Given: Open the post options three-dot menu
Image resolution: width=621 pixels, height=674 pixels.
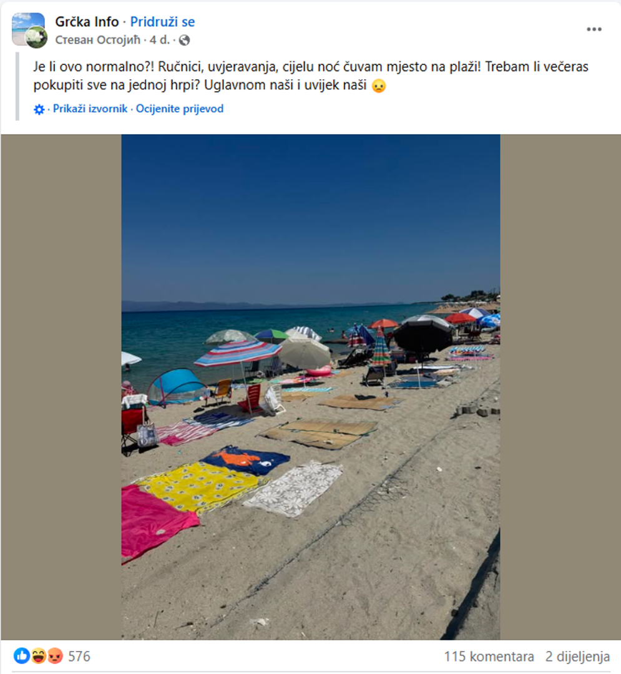Looking at the screenshot, I should point(594,29).
